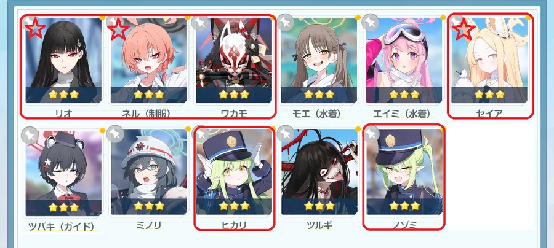
Task: Click the orange dot above モエ(水着) card
Action: click(x=358, y=17)
